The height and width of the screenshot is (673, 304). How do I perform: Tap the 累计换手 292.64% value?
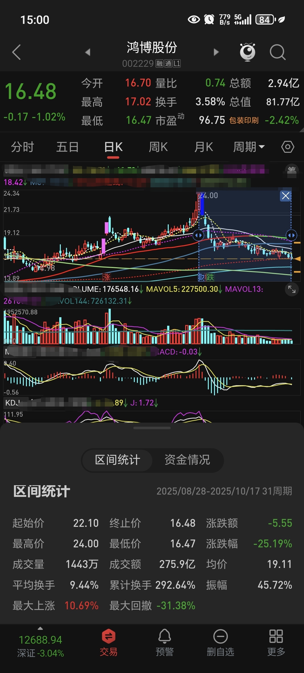(x=175, y=585)
